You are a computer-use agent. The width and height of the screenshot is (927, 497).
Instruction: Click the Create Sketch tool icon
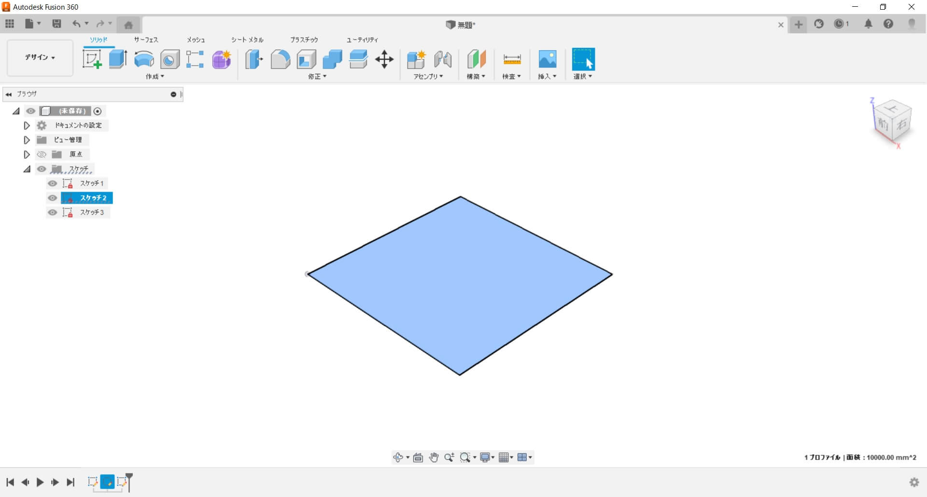[x=92, y=59]
